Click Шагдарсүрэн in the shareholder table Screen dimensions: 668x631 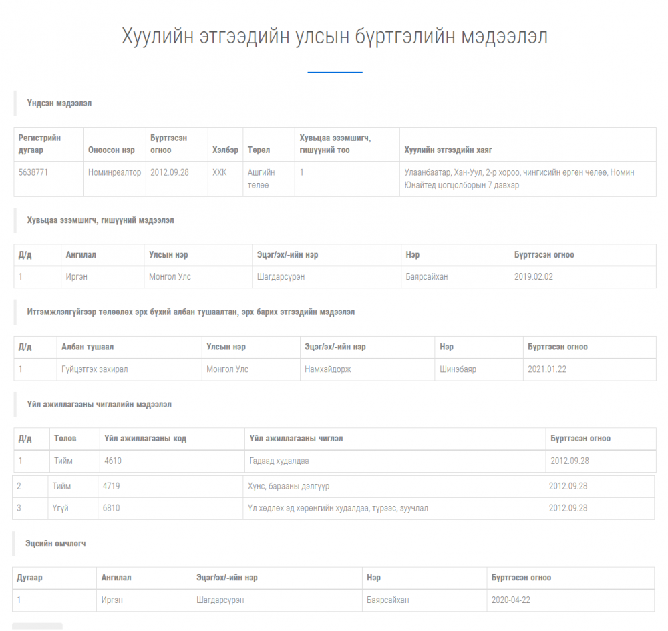[281, 276]
